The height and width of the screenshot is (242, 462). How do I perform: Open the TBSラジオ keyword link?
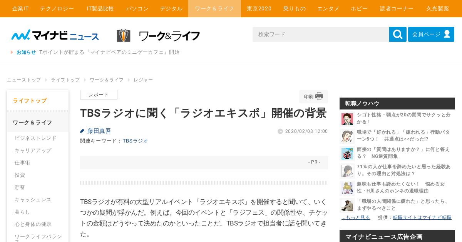click(136, 141)
